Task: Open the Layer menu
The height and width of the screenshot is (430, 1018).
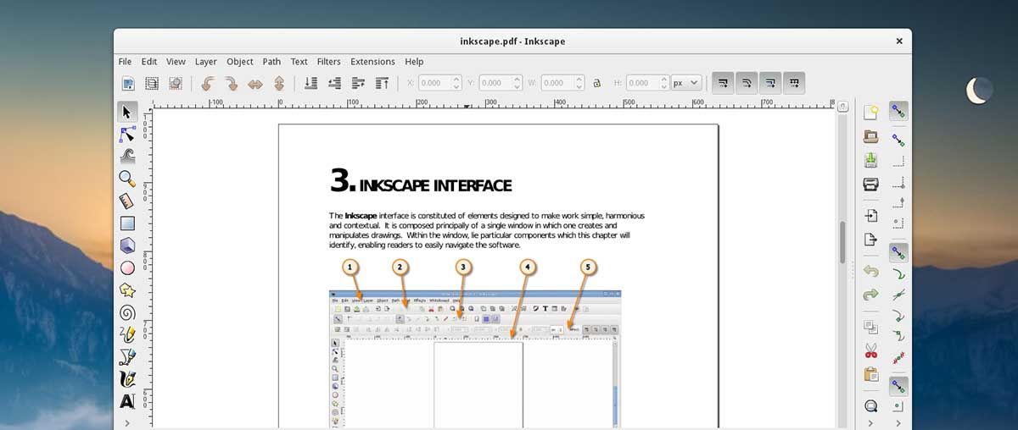Action: point(206,62)
